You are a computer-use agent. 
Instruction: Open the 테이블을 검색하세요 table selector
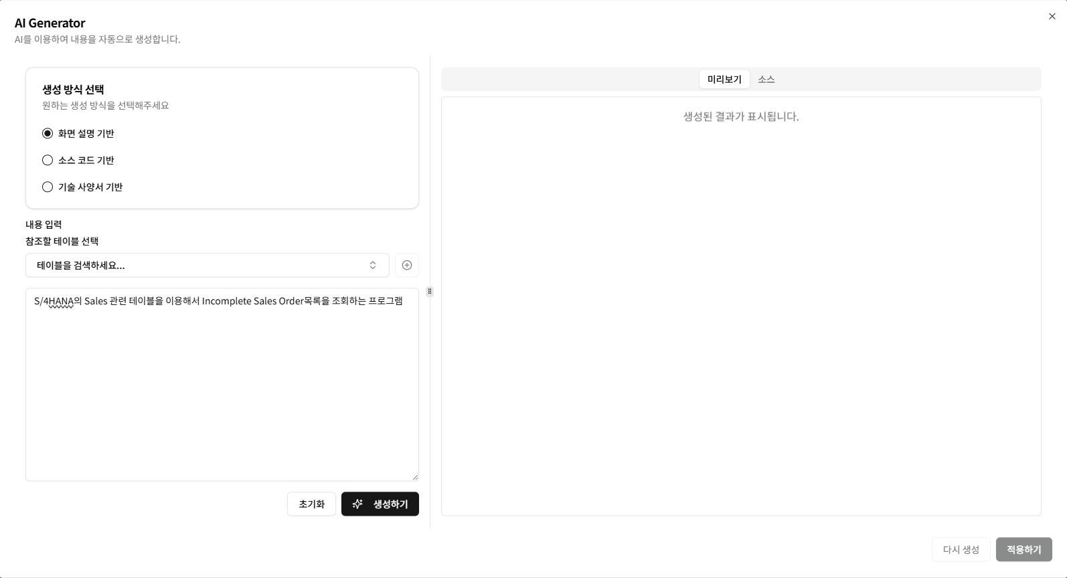[207, 265]
